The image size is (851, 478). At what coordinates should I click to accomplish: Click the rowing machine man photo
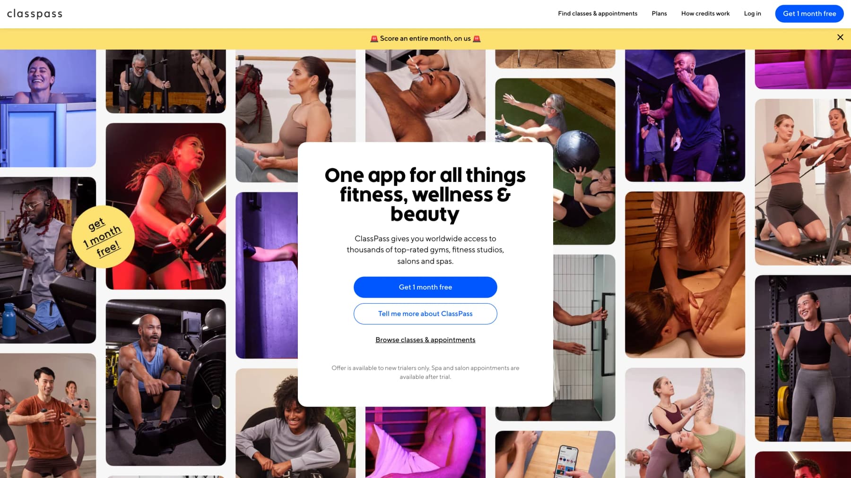tap(166, 383)
